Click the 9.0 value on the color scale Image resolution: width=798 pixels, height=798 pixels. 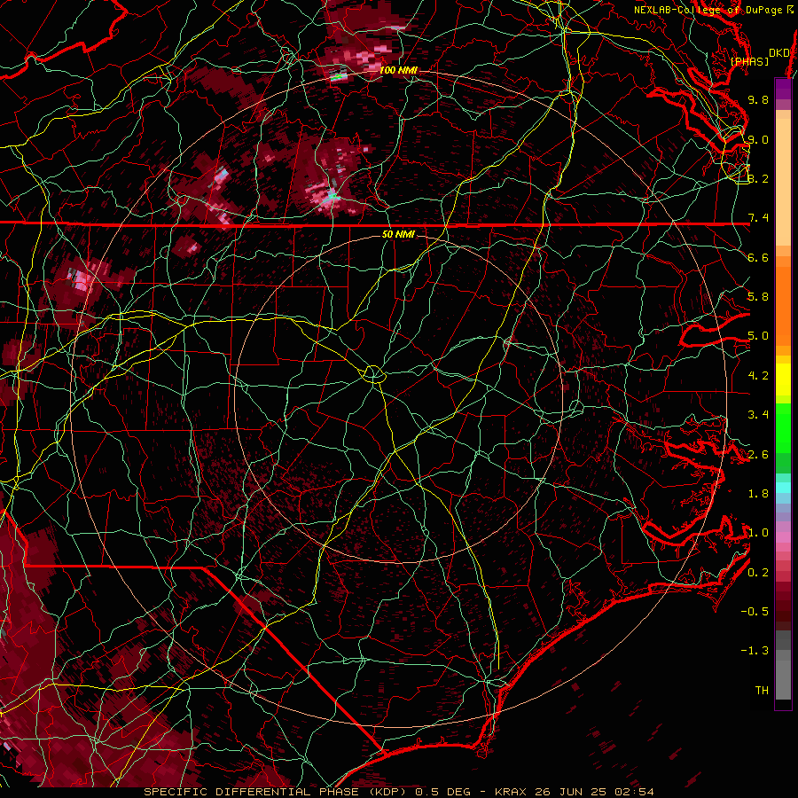[x=758, y=139]
